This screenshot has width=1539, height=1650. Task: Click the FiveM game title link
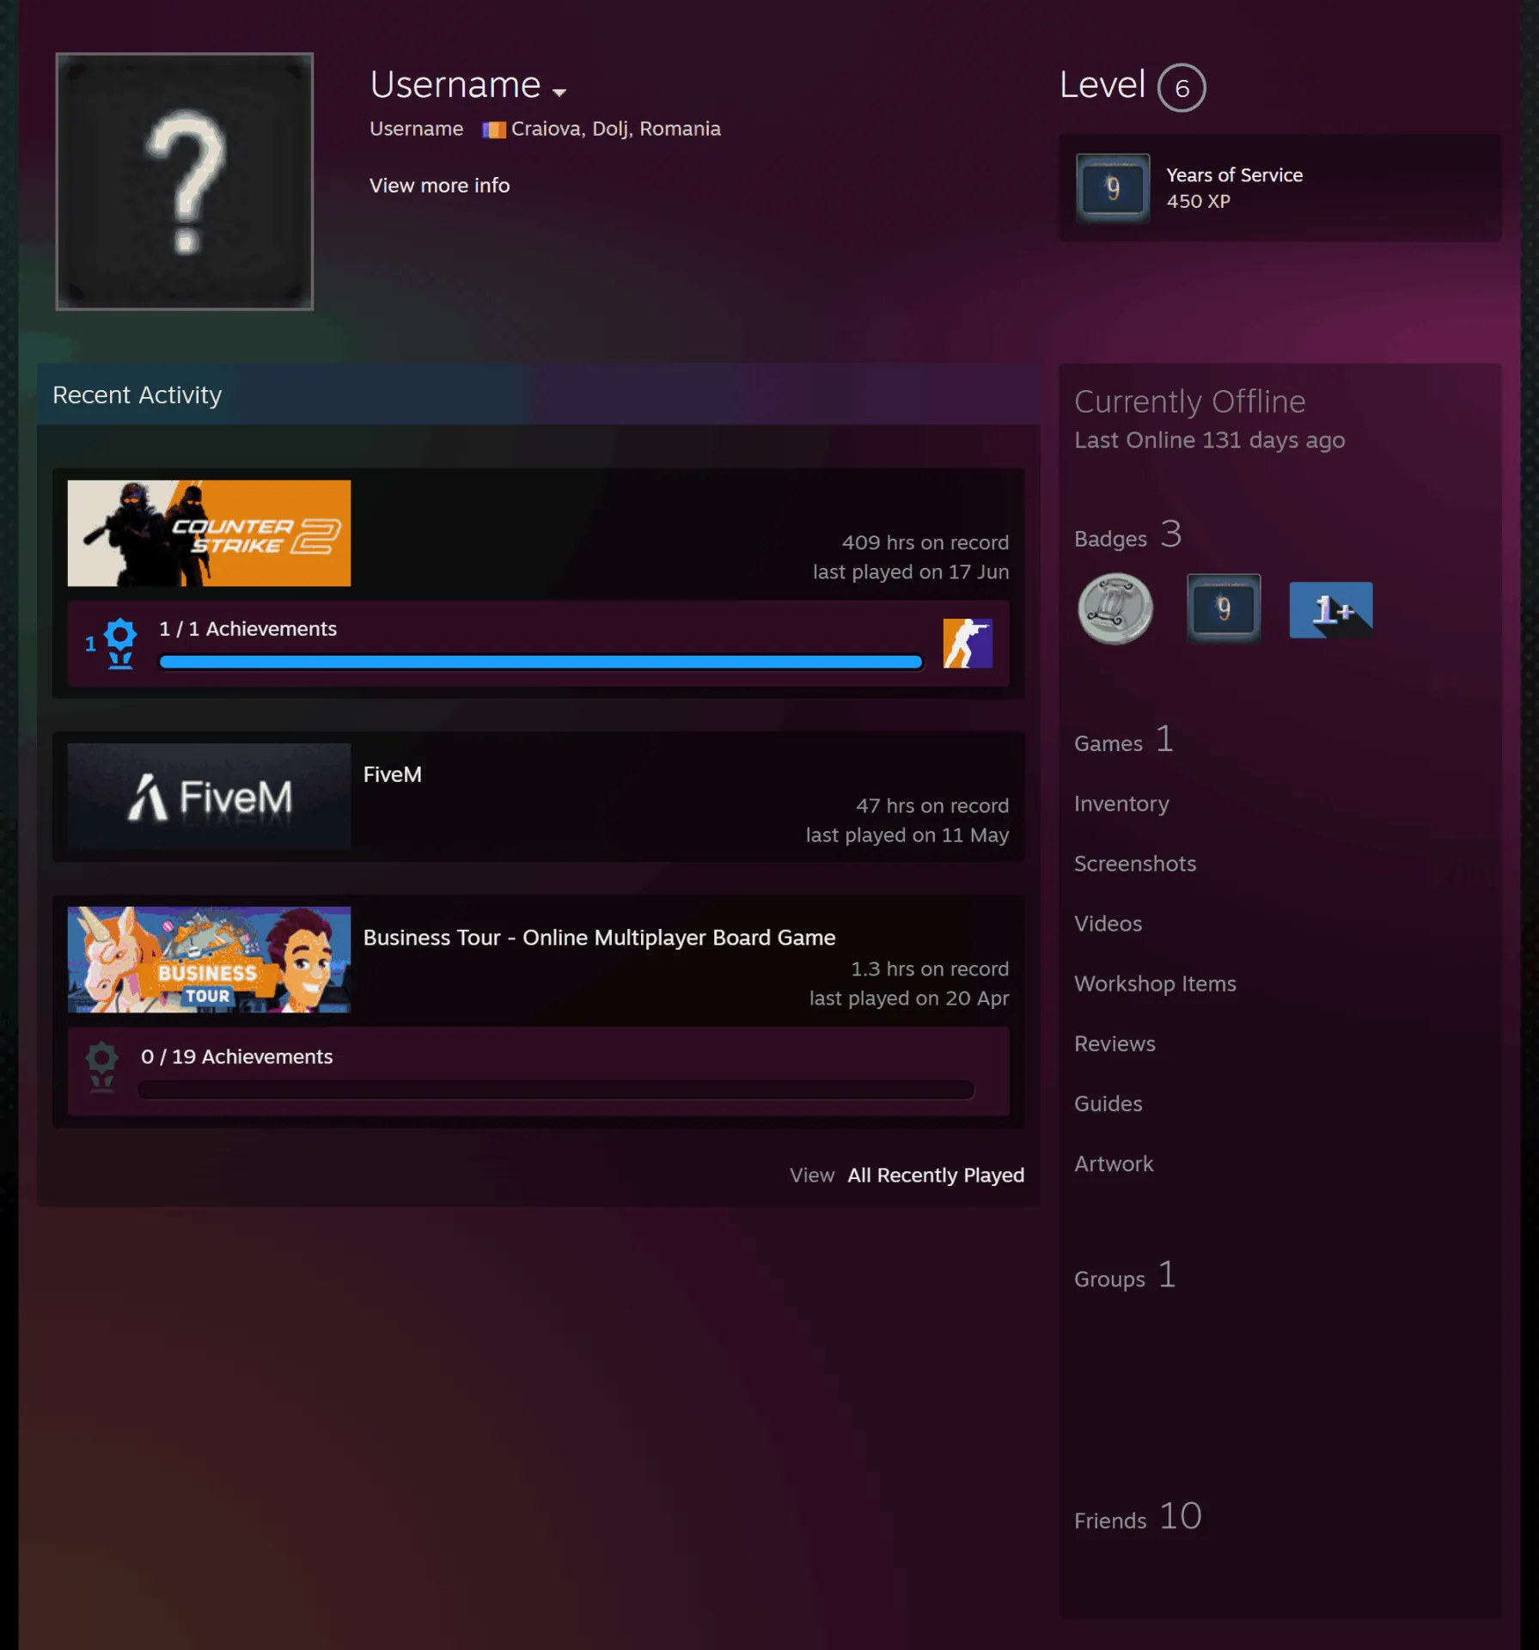[x=392, y=774]
